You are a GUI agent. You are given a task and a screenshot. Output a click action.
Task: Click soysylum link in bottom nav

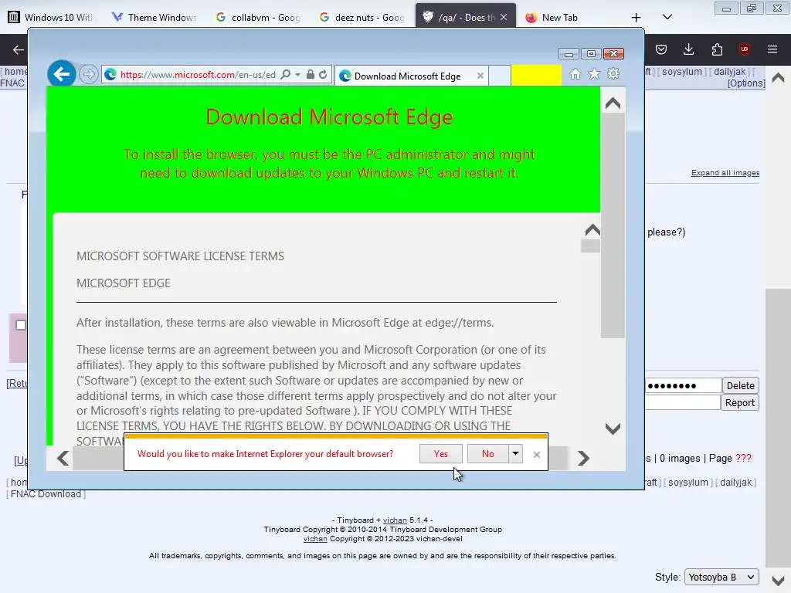tap(688, 483)
